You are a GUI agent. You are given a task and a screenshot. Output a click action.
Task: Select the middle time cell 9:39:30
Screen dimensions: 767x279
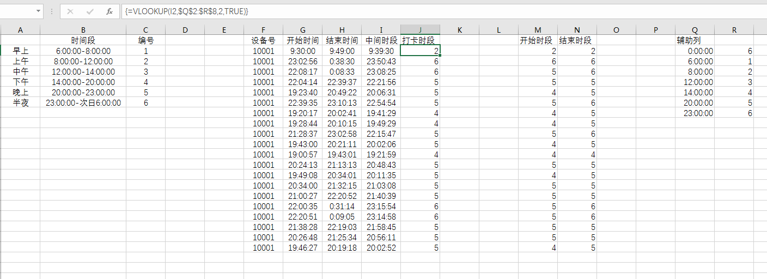click(381, 51)
